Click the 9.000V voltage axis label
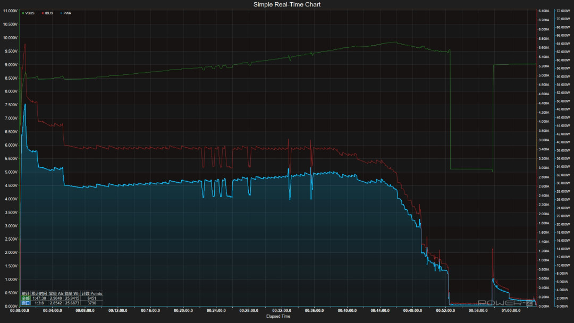Screen dimensions: 574x323 point(11,65)
